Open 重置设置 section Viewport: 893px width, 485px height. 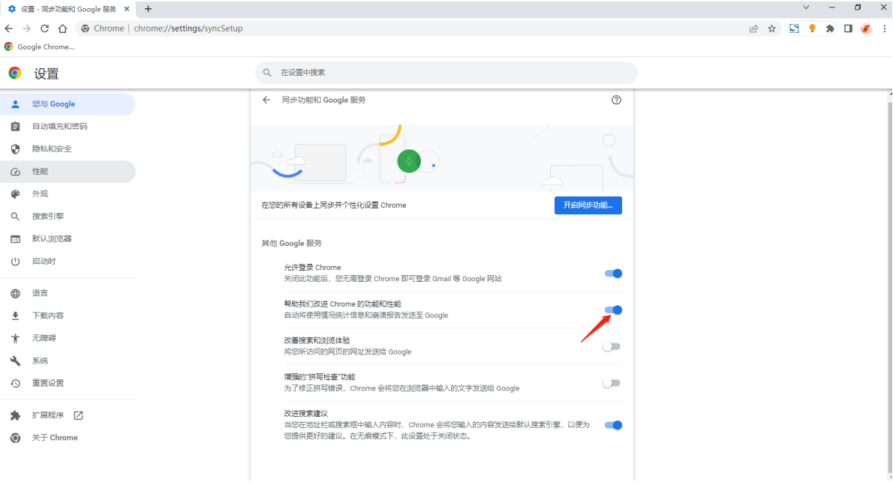[68, 383]
